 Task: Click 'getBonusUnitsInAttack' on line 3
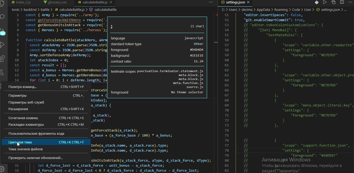(59, 25)
